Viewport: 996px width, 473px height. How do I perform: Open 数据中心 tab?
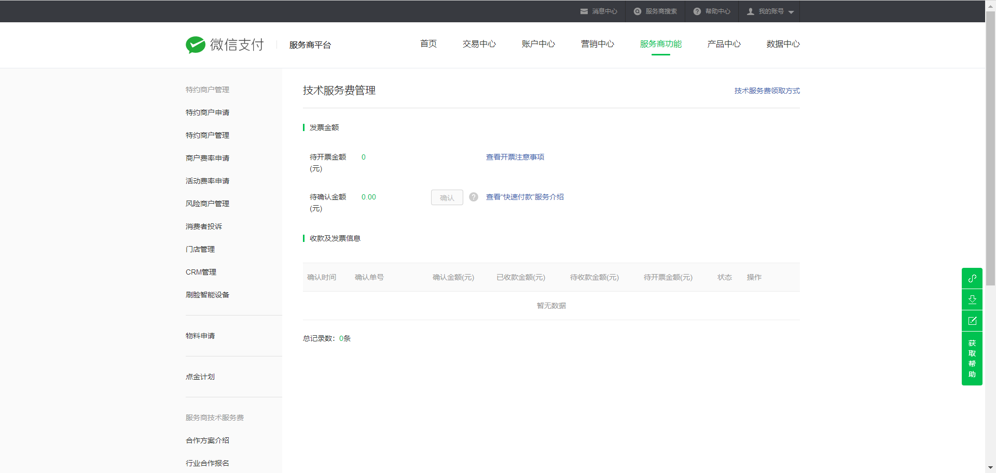(x=783, y=44)
